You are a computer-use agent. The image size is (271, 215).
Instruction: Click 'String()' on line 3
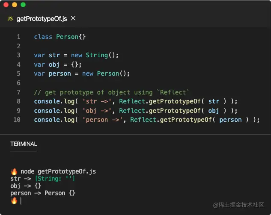coord(100,55)
